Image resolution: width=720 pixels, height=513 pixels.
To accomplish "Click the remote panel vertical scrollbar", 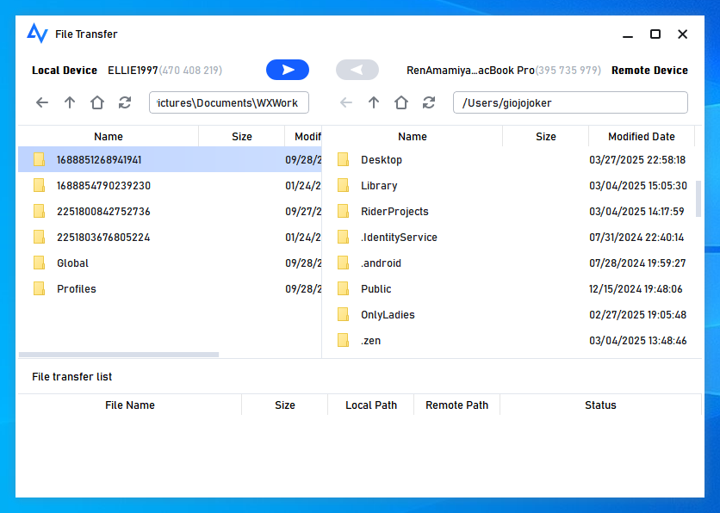I will tap(698, 200).
